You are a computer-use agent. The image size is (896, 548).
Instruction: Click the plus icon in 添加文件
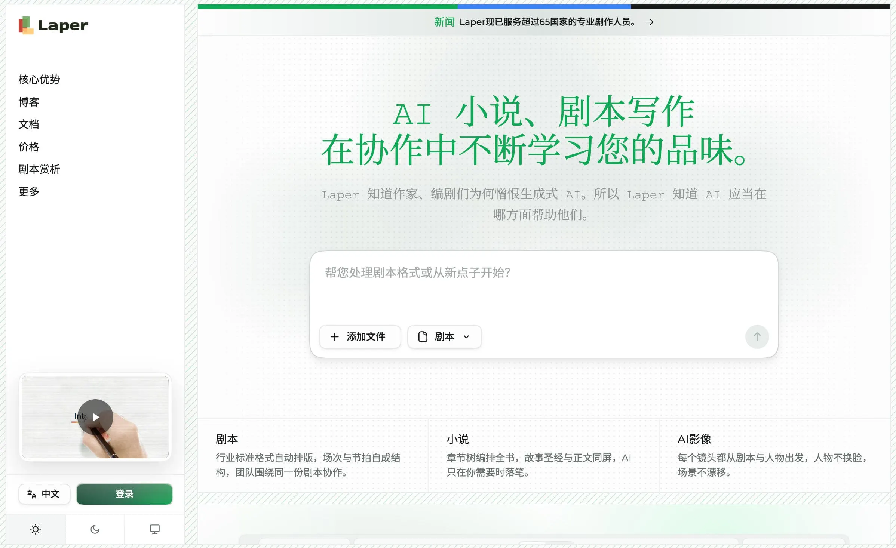pos(335,337)
